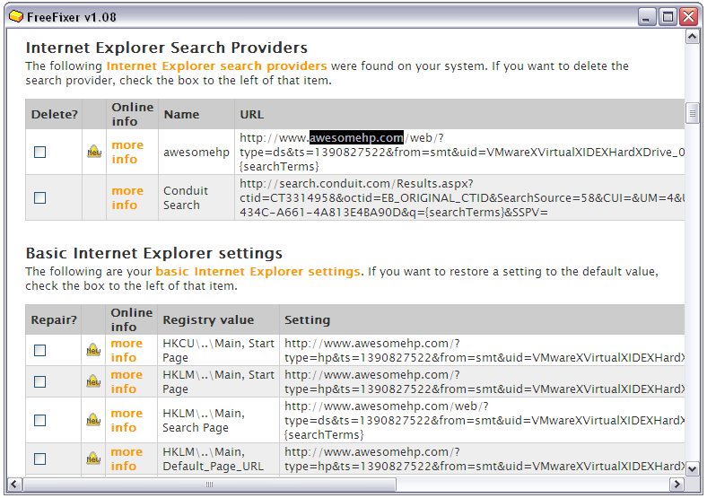
Task: Open more info link for awesomehp
Action: (x=127, y=152)
